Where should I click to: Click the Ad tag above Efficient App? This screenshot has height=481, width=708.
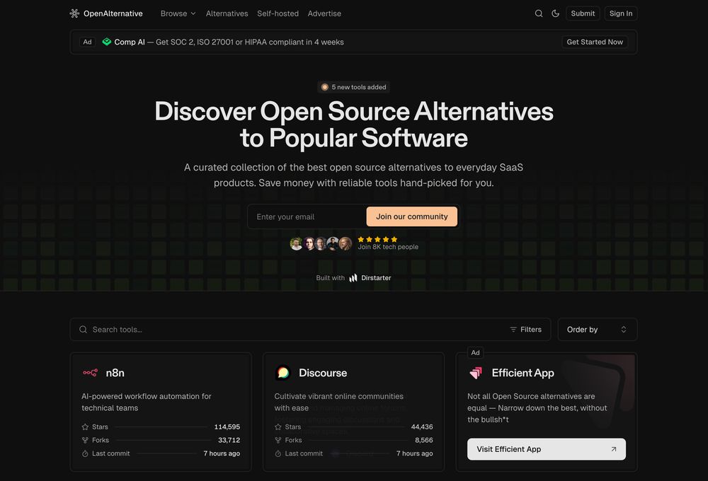click(x=476, y=353)
